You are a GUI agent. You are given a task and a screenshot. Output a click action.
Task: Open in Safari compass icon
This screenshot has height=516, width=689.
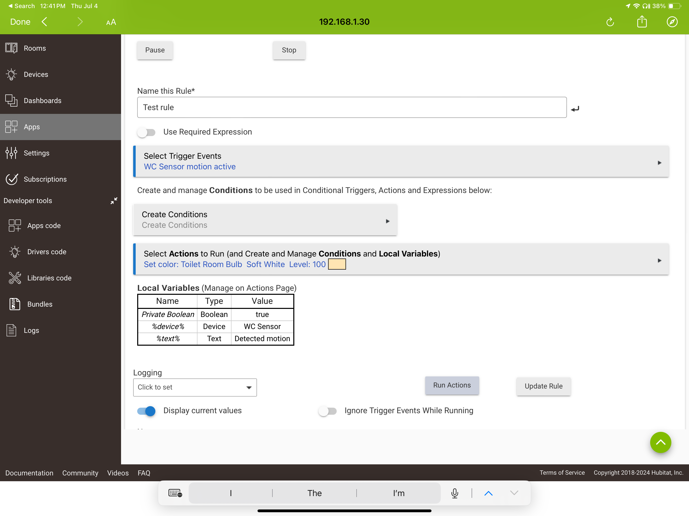coord(672,22)
